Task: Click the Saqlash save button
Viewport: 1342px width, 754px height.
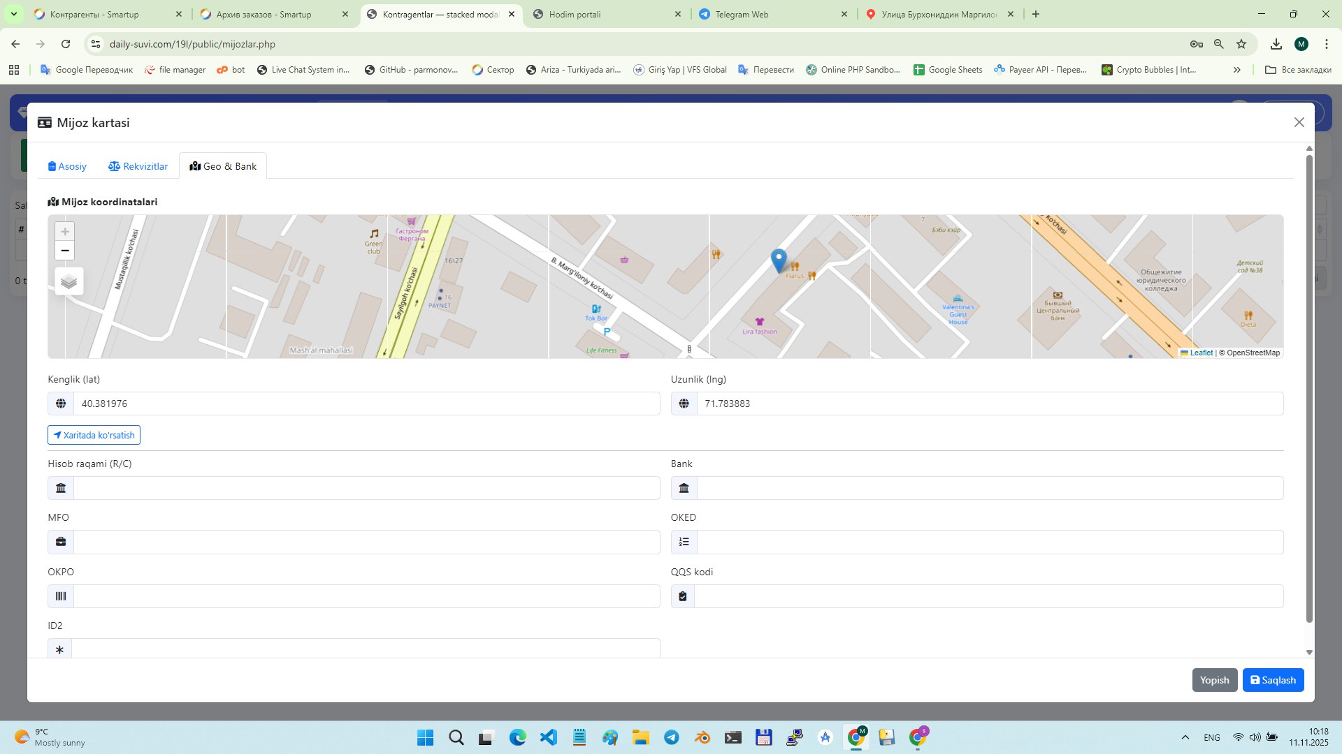Action: pos(1273,680)
